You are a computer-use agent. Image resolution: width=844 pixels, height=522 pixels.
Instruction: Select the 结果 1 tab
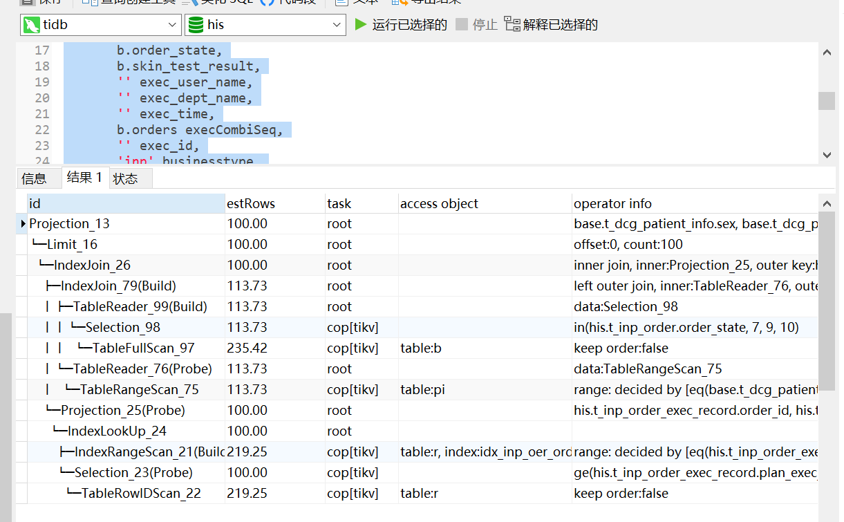pyautogui.click(x=84, y=178)
